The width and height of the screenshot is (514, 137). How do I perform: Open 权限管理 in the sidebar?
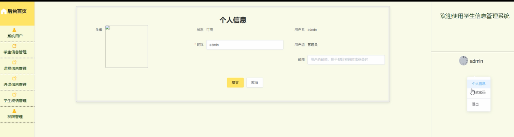tap(15, 117)
